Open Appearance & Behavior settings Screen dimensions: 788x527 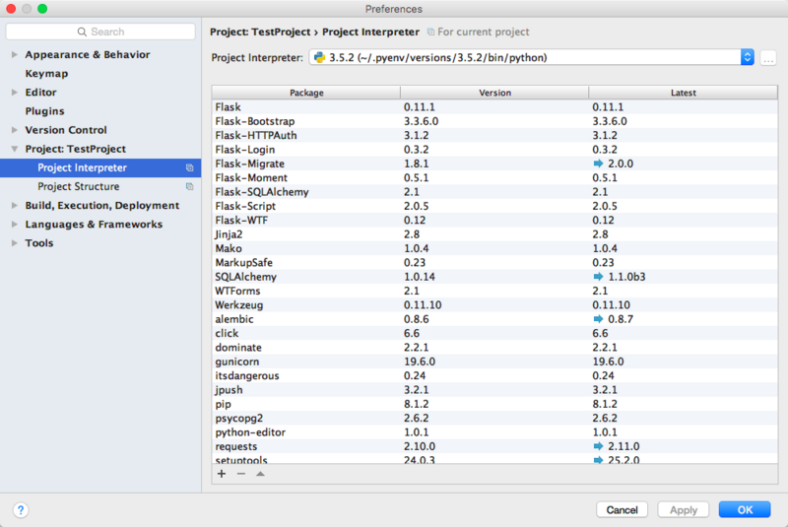[x=88, y=54]
